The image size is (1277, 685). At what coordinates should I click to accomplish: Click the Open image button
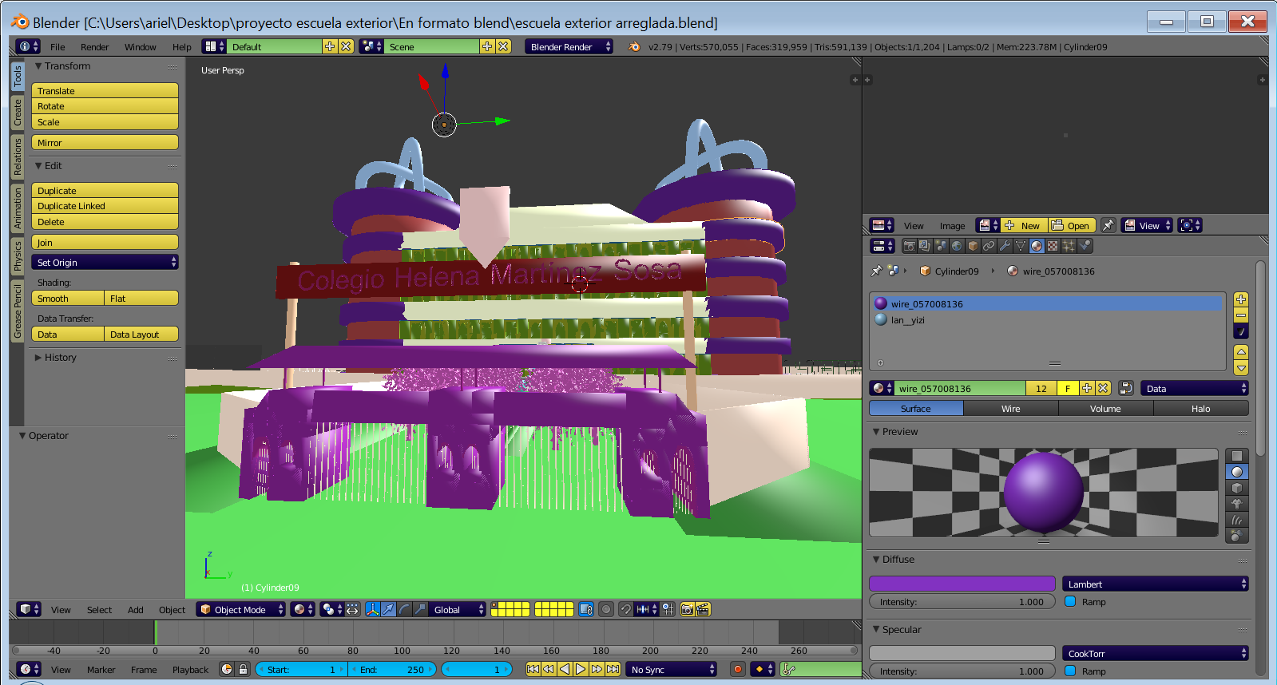point(1072,225)
